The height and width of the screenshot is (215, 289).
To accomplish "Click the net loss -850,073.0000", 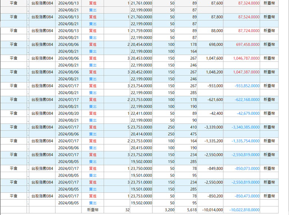I will pyautogui.click(x=247, y=169).
